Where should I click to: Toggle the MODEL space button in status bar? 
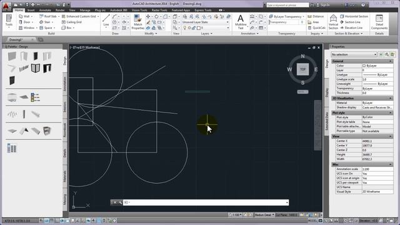click(x=312, y=221)
